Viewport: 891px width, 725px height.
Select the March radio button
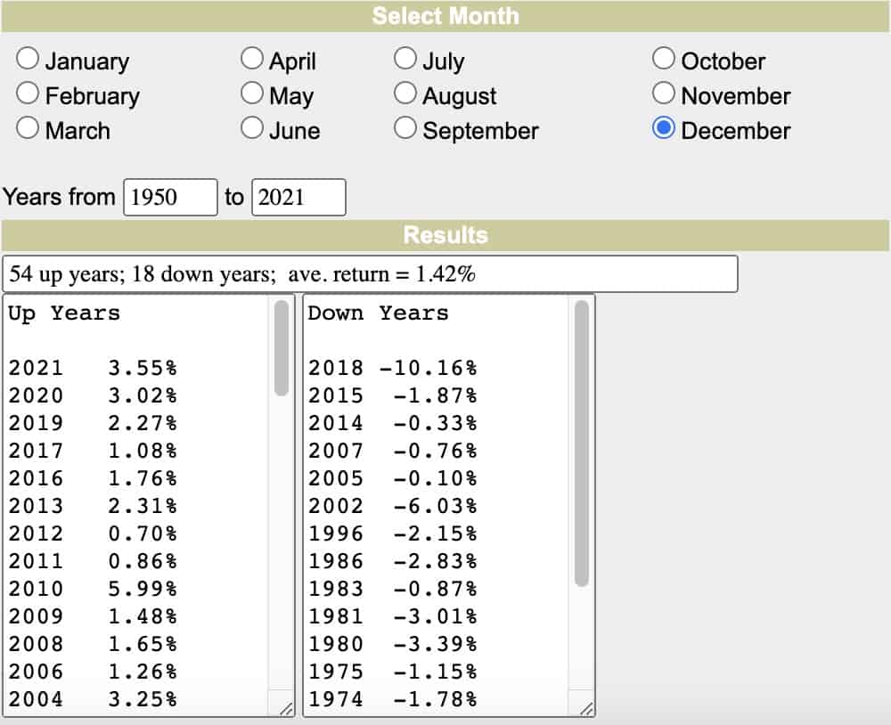tap(28, 128)
